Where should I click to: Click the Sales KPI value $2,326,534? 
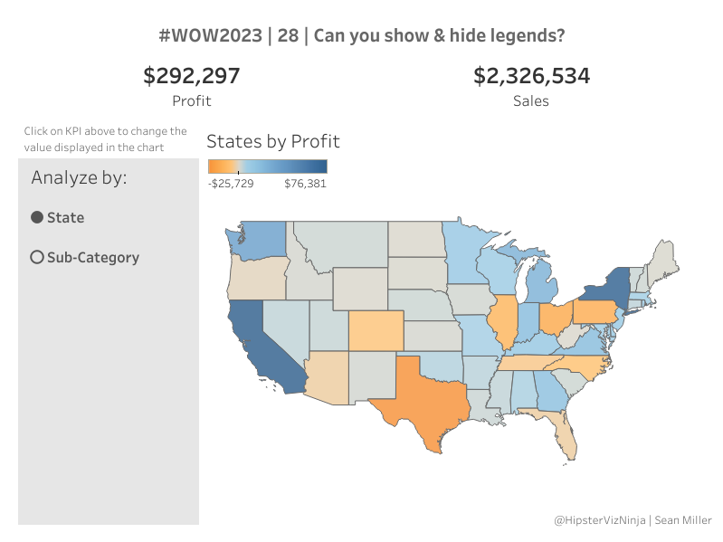tap(531, 76)
